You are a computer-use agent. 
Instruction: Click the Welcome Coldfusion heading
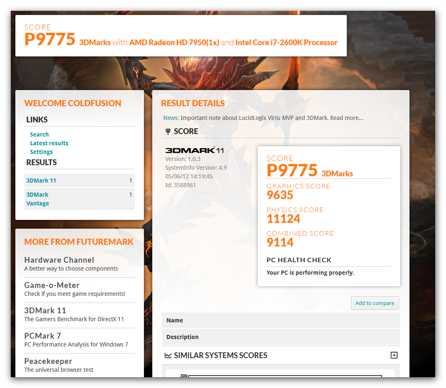[x=73, y=103]
